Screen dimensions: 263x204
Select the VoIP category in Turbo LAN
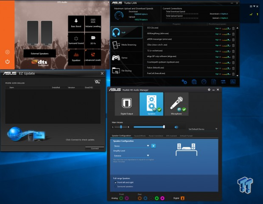126,32
